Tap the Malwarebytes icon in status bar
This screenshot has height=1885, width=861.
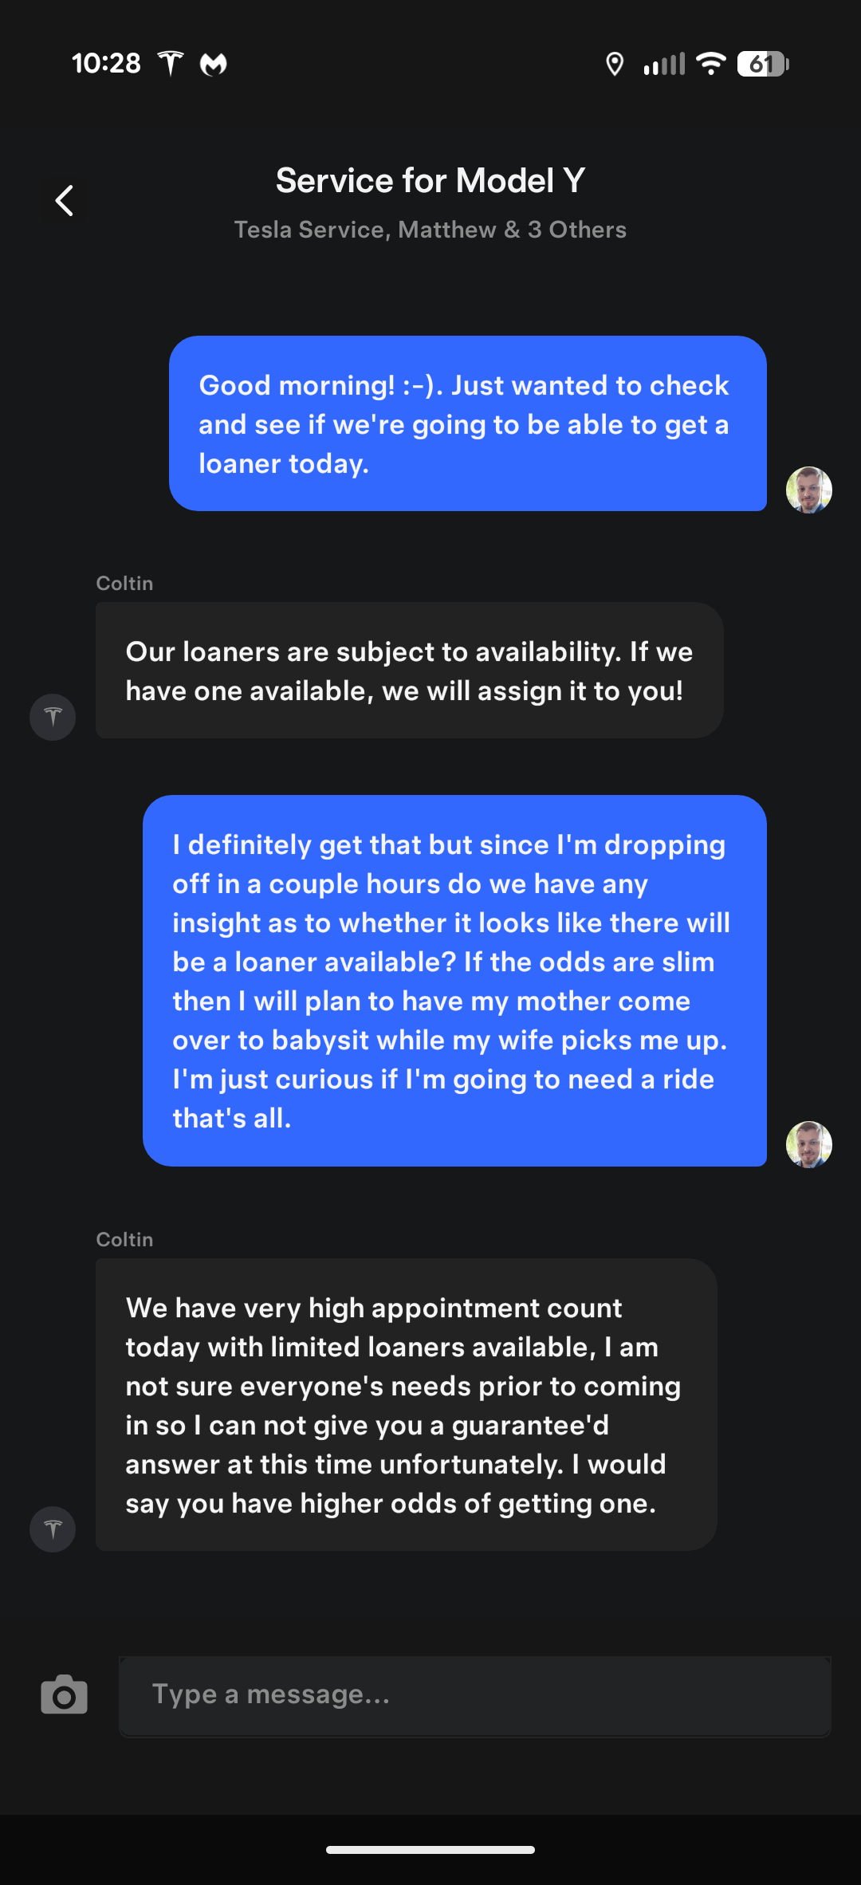pos(213,64)
